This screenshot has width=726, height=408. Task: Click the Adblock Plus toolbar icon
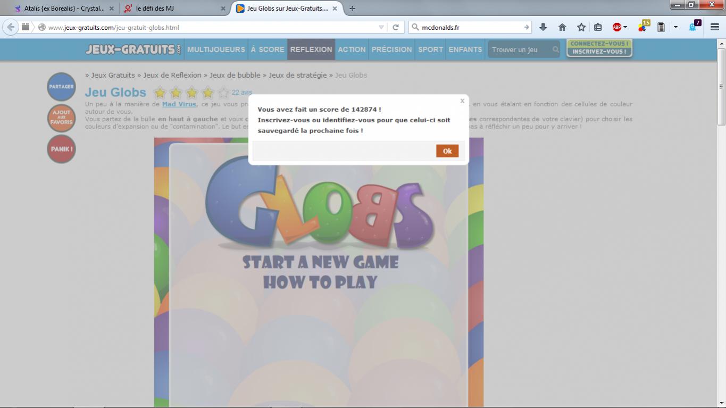616,27
